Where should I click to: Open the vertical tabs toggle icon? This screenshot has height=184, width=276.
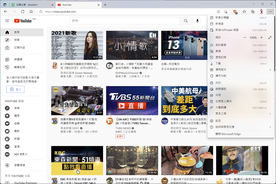[5, 5]
